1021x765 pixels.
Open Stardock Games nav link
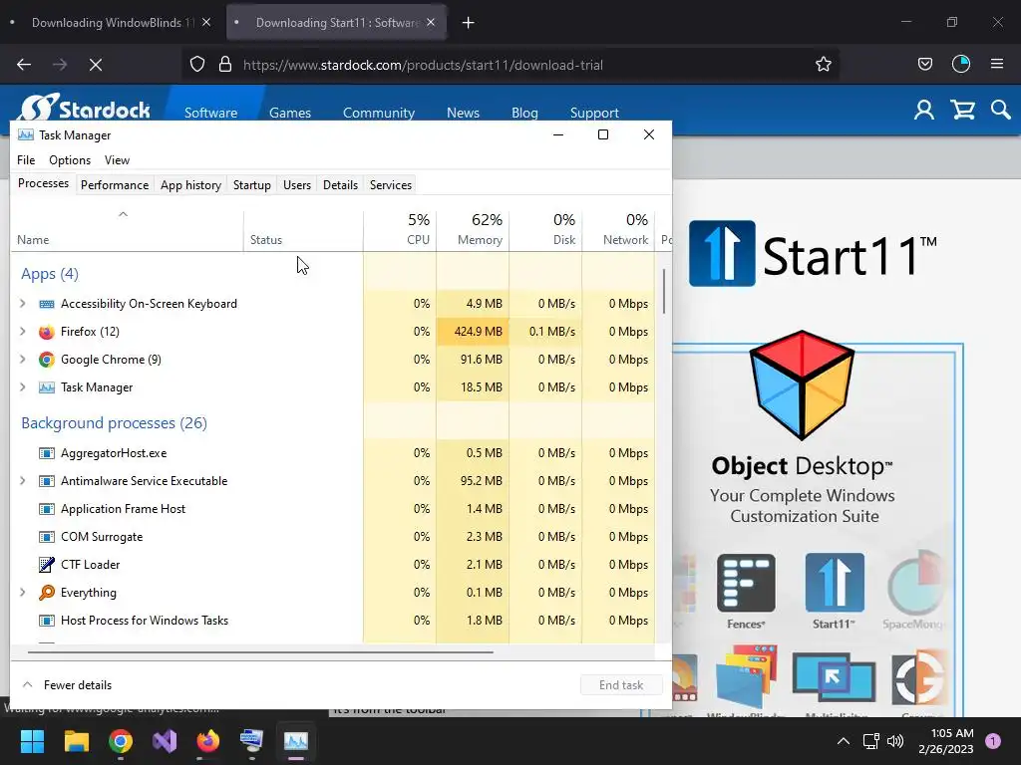coord(290,113)
